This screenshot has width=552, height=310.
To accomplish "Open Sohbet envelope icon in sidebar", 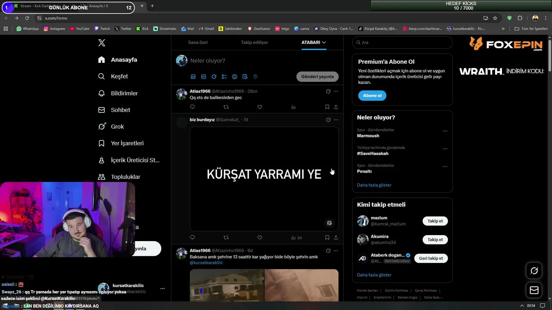I will click(x=101, y=110).
